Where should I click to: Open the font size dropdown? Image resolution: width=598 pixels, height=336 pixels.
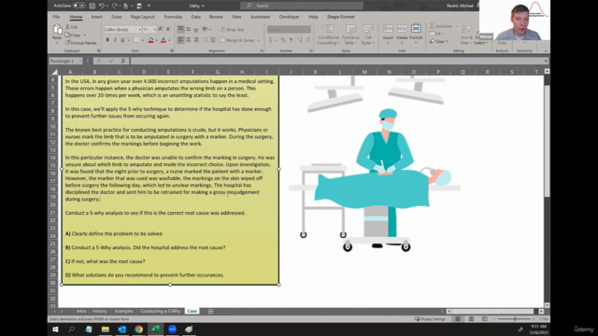pos(154,29)
